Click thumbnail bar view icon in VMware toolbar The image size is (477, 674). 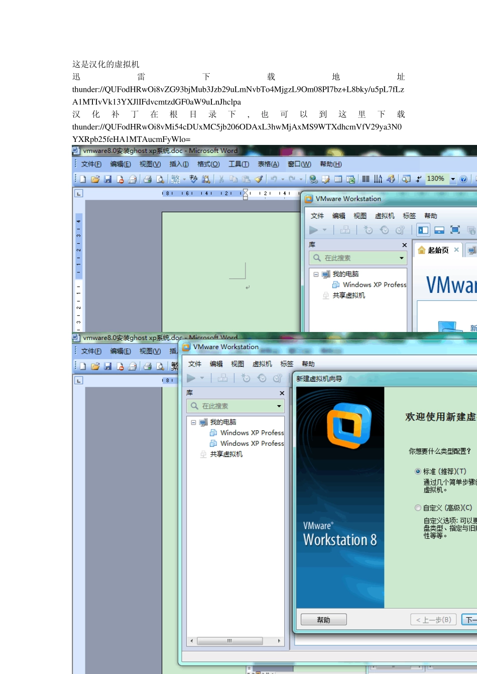(439, 230)
